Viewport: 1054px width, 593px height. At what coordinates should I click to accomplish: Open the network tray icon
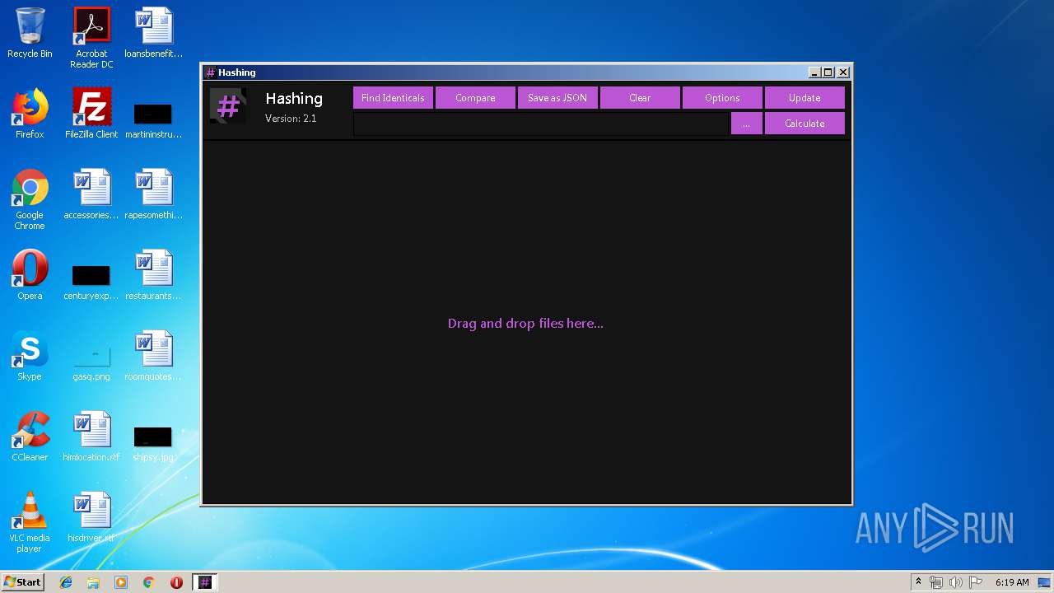pyautogui.click(x=936, y=582)
